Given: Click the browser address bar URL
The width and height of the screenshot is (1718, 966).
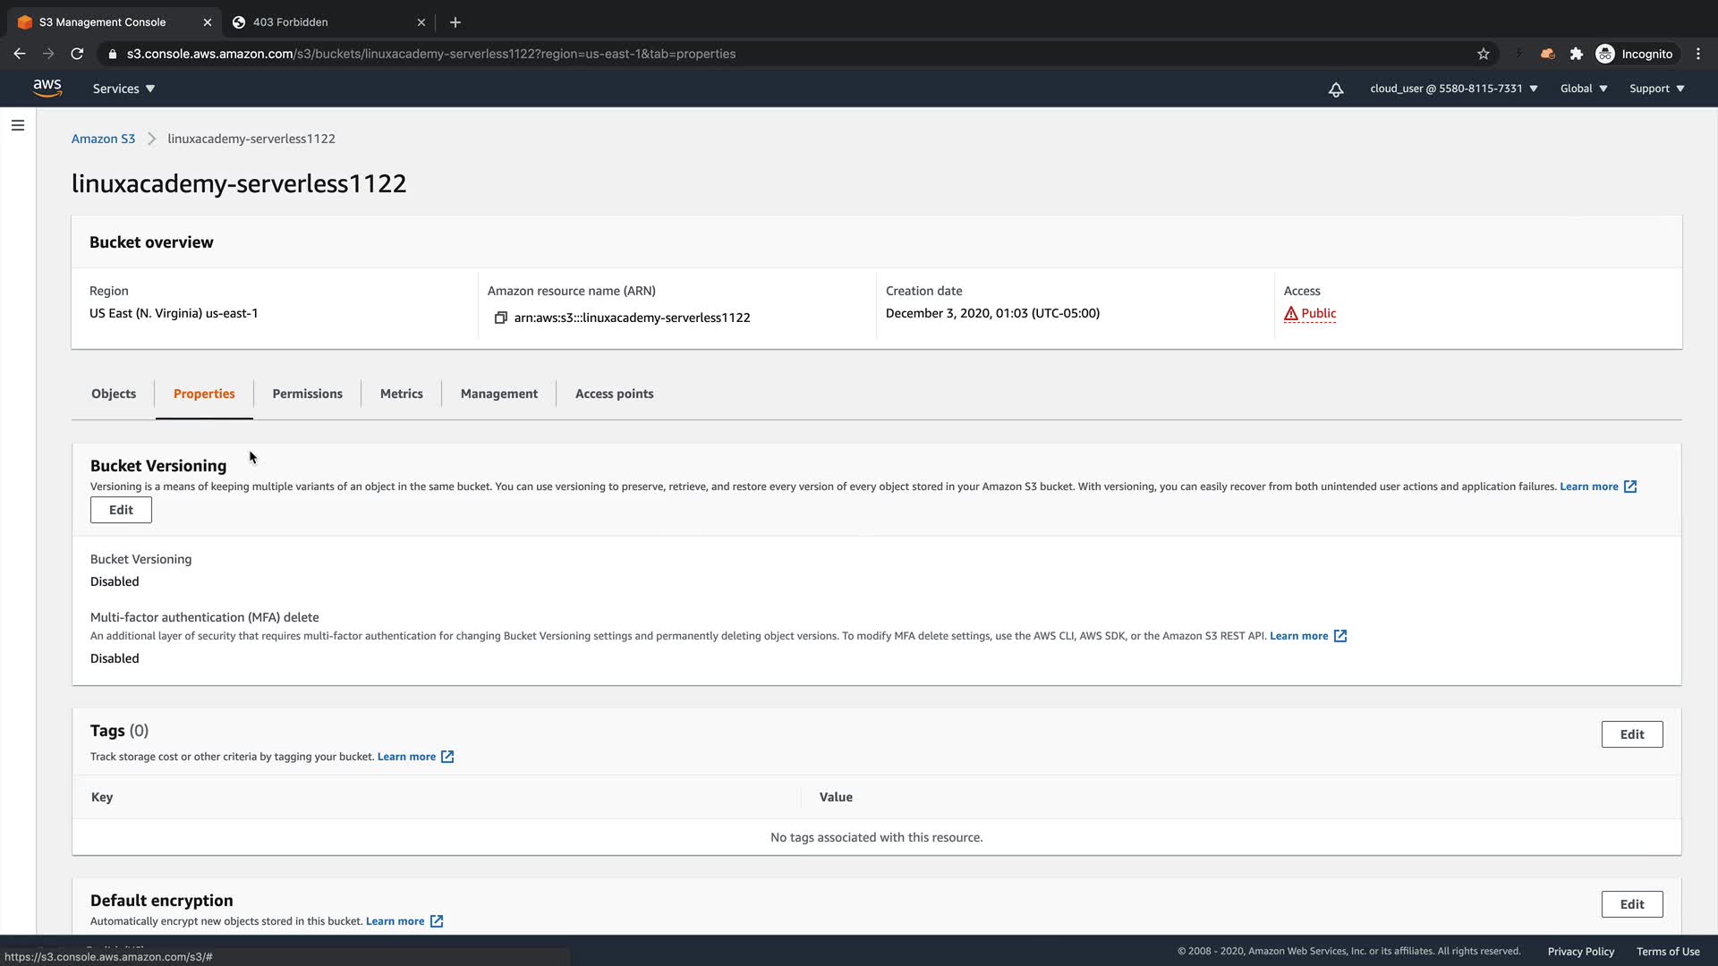Looking at the screenshot, I should pos(429,54).
